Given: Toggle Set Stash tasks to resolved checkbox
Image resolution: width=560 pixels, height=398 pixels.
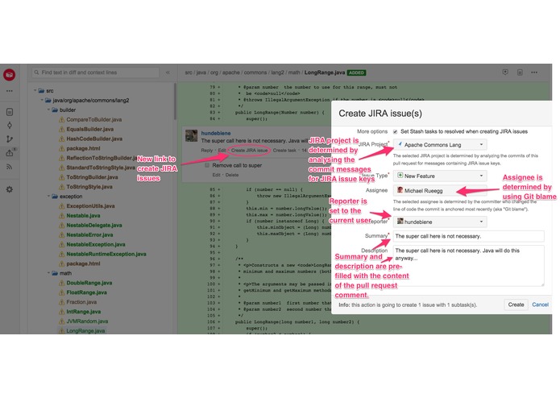Looking at the screenshot, I should [x=395, y=131].
